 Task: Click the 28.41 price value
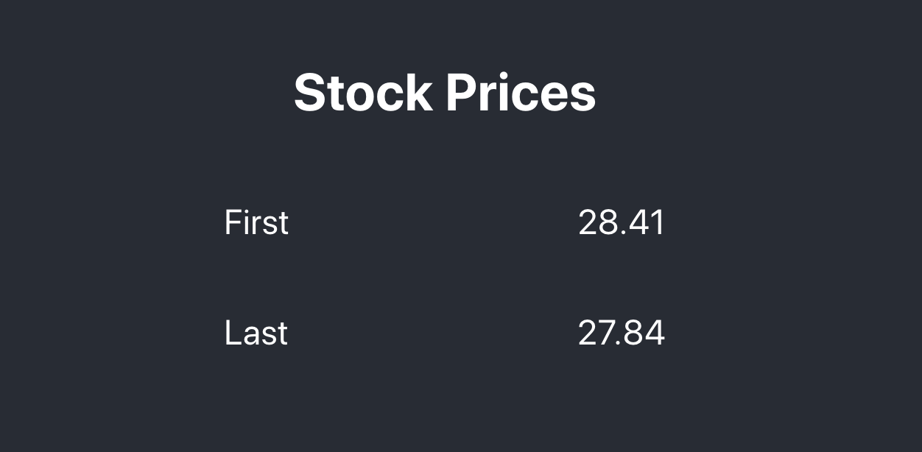[622, 222]
